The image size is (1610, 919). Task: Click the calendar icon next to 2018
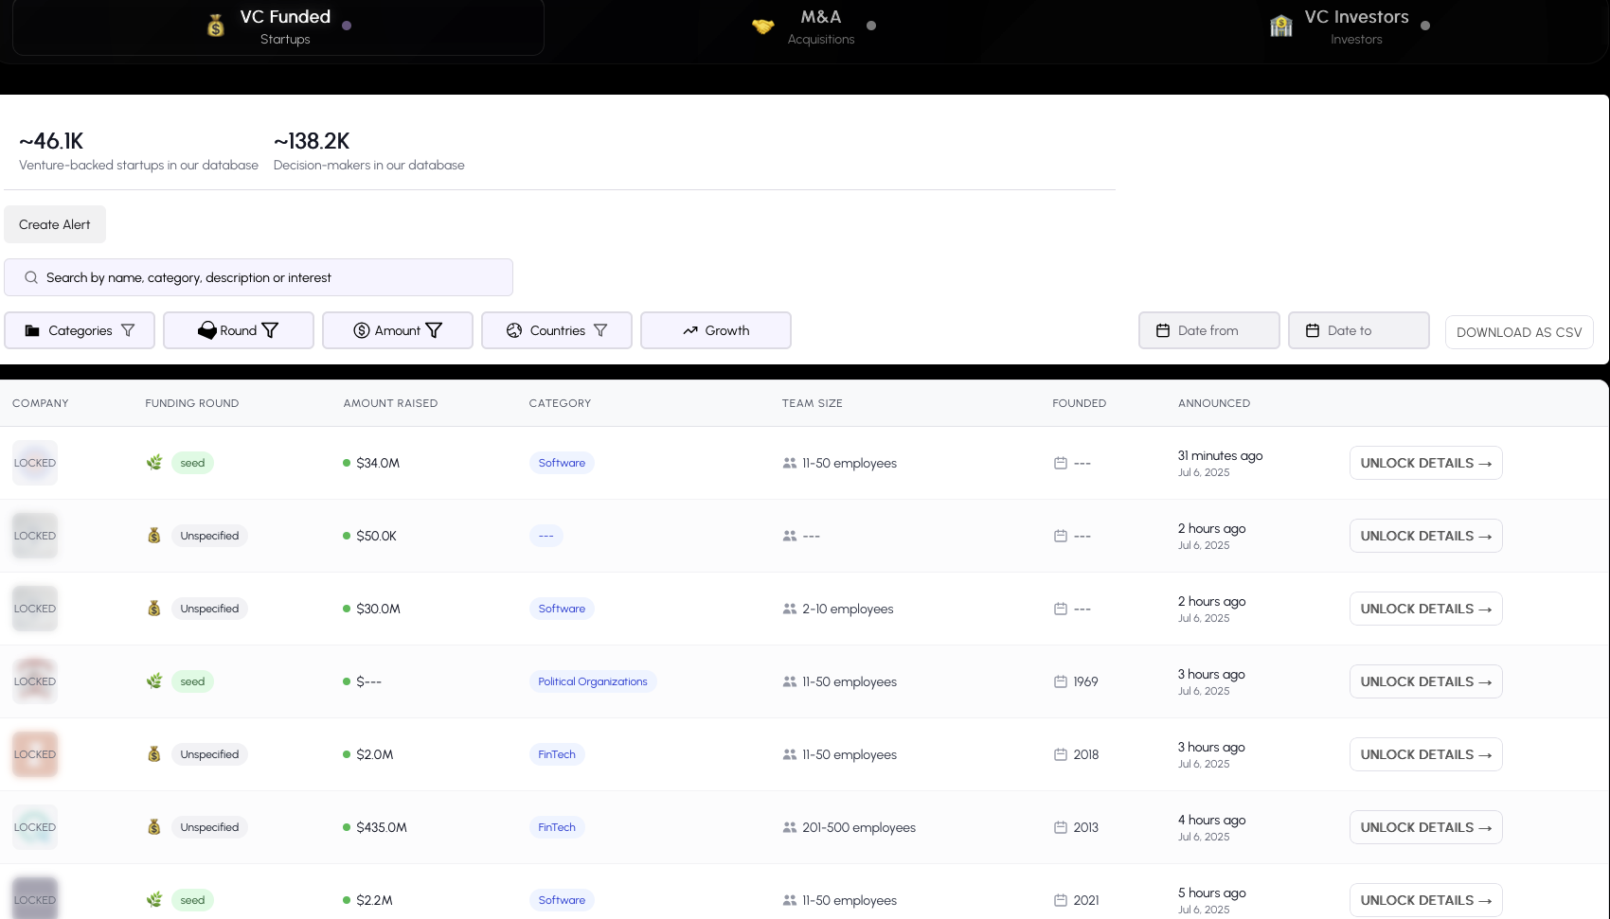point(1061,754)
